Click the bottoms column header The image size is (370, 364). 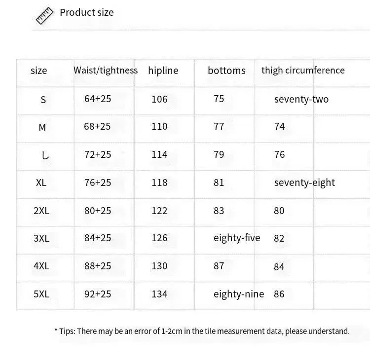pyautogui.click(x=226, y=71)
